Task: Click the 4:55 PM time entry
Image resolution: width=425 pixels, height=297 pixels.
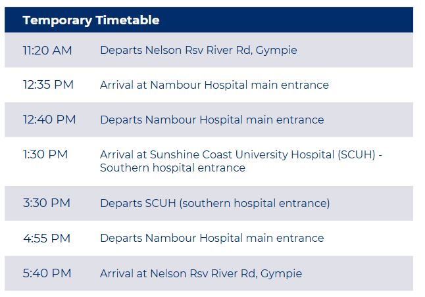Action: (x=47, y=238)
